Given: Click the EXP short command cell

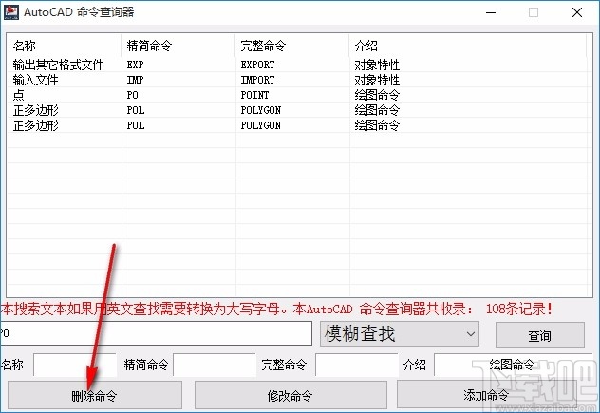Looking at the screenshot, I should pyautogui.click(x=136, y=65).
